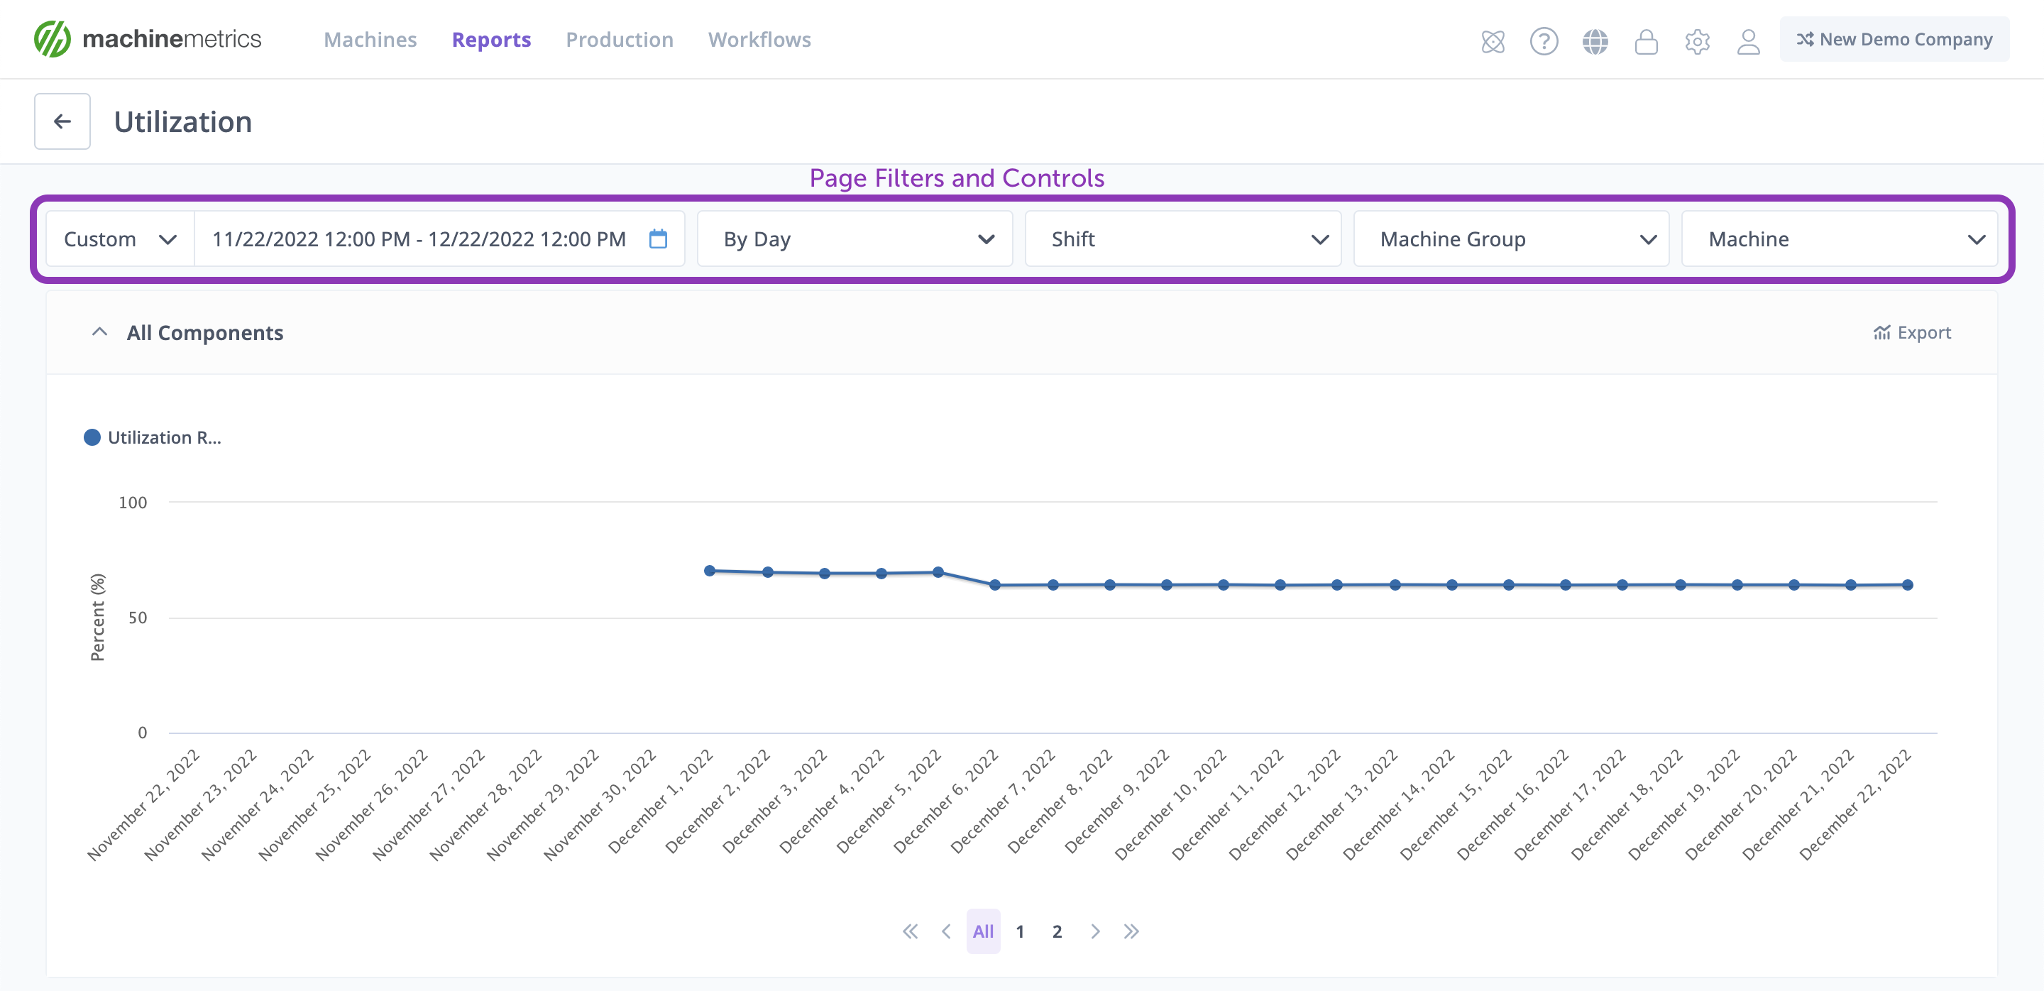Click the MachineMetrics logo

[148, 39]
